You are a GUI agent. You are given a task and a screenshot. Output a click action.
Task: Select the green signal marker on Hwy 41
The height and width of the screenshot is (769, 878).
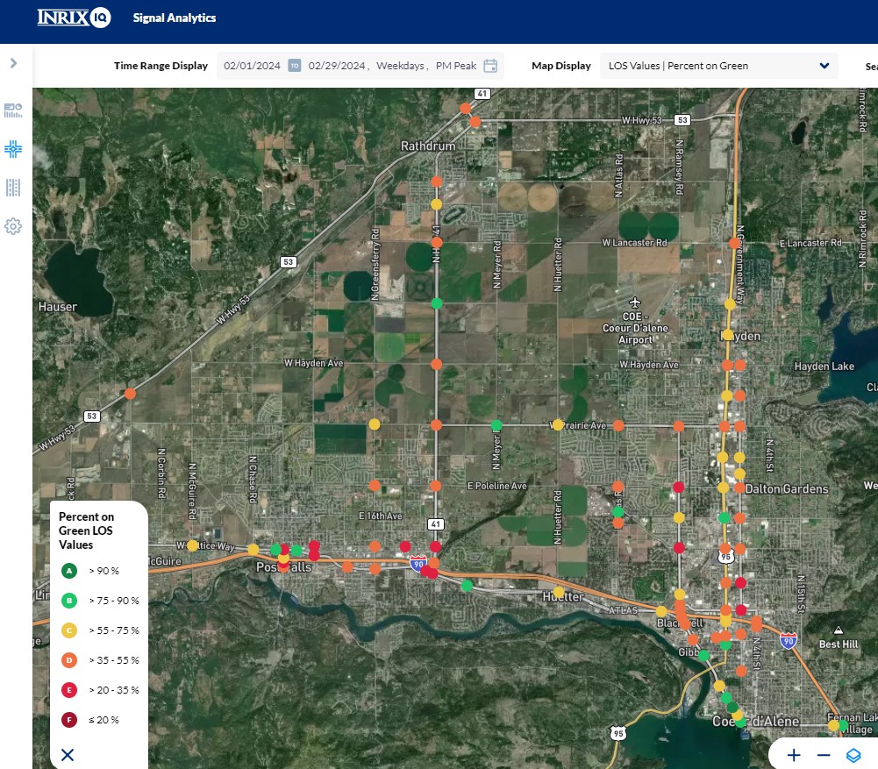pos(437,303)
